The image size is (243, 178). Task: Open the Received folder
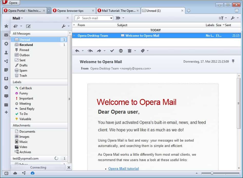(39, 45)
